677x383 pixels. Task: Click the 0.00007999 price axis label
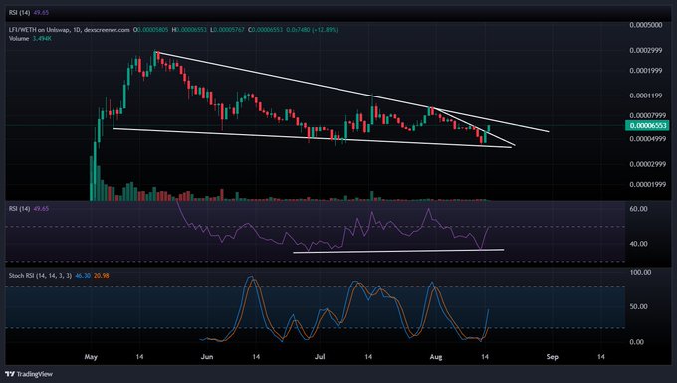click(648, 115)
